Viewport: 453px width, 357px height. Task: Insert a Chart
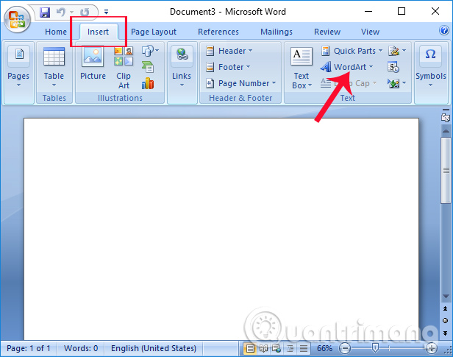coord(148,83)
